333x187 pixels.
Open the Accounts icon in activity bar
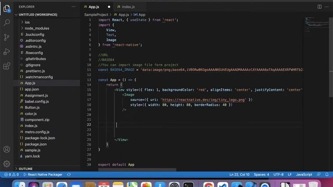tap(7, 149)
